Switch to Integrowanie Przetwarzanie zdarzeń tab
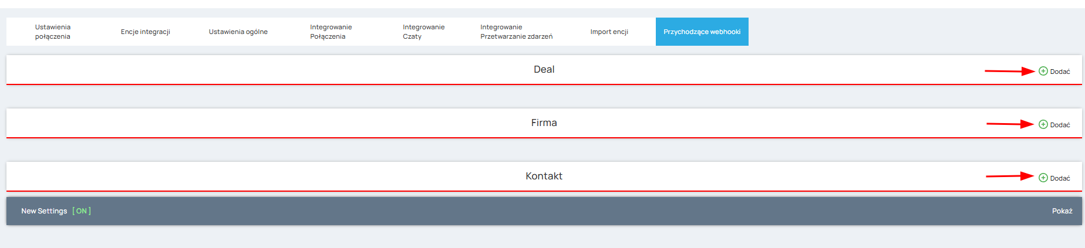The height and width of the screenshot is (248, 1085). [x=517, y=32]
